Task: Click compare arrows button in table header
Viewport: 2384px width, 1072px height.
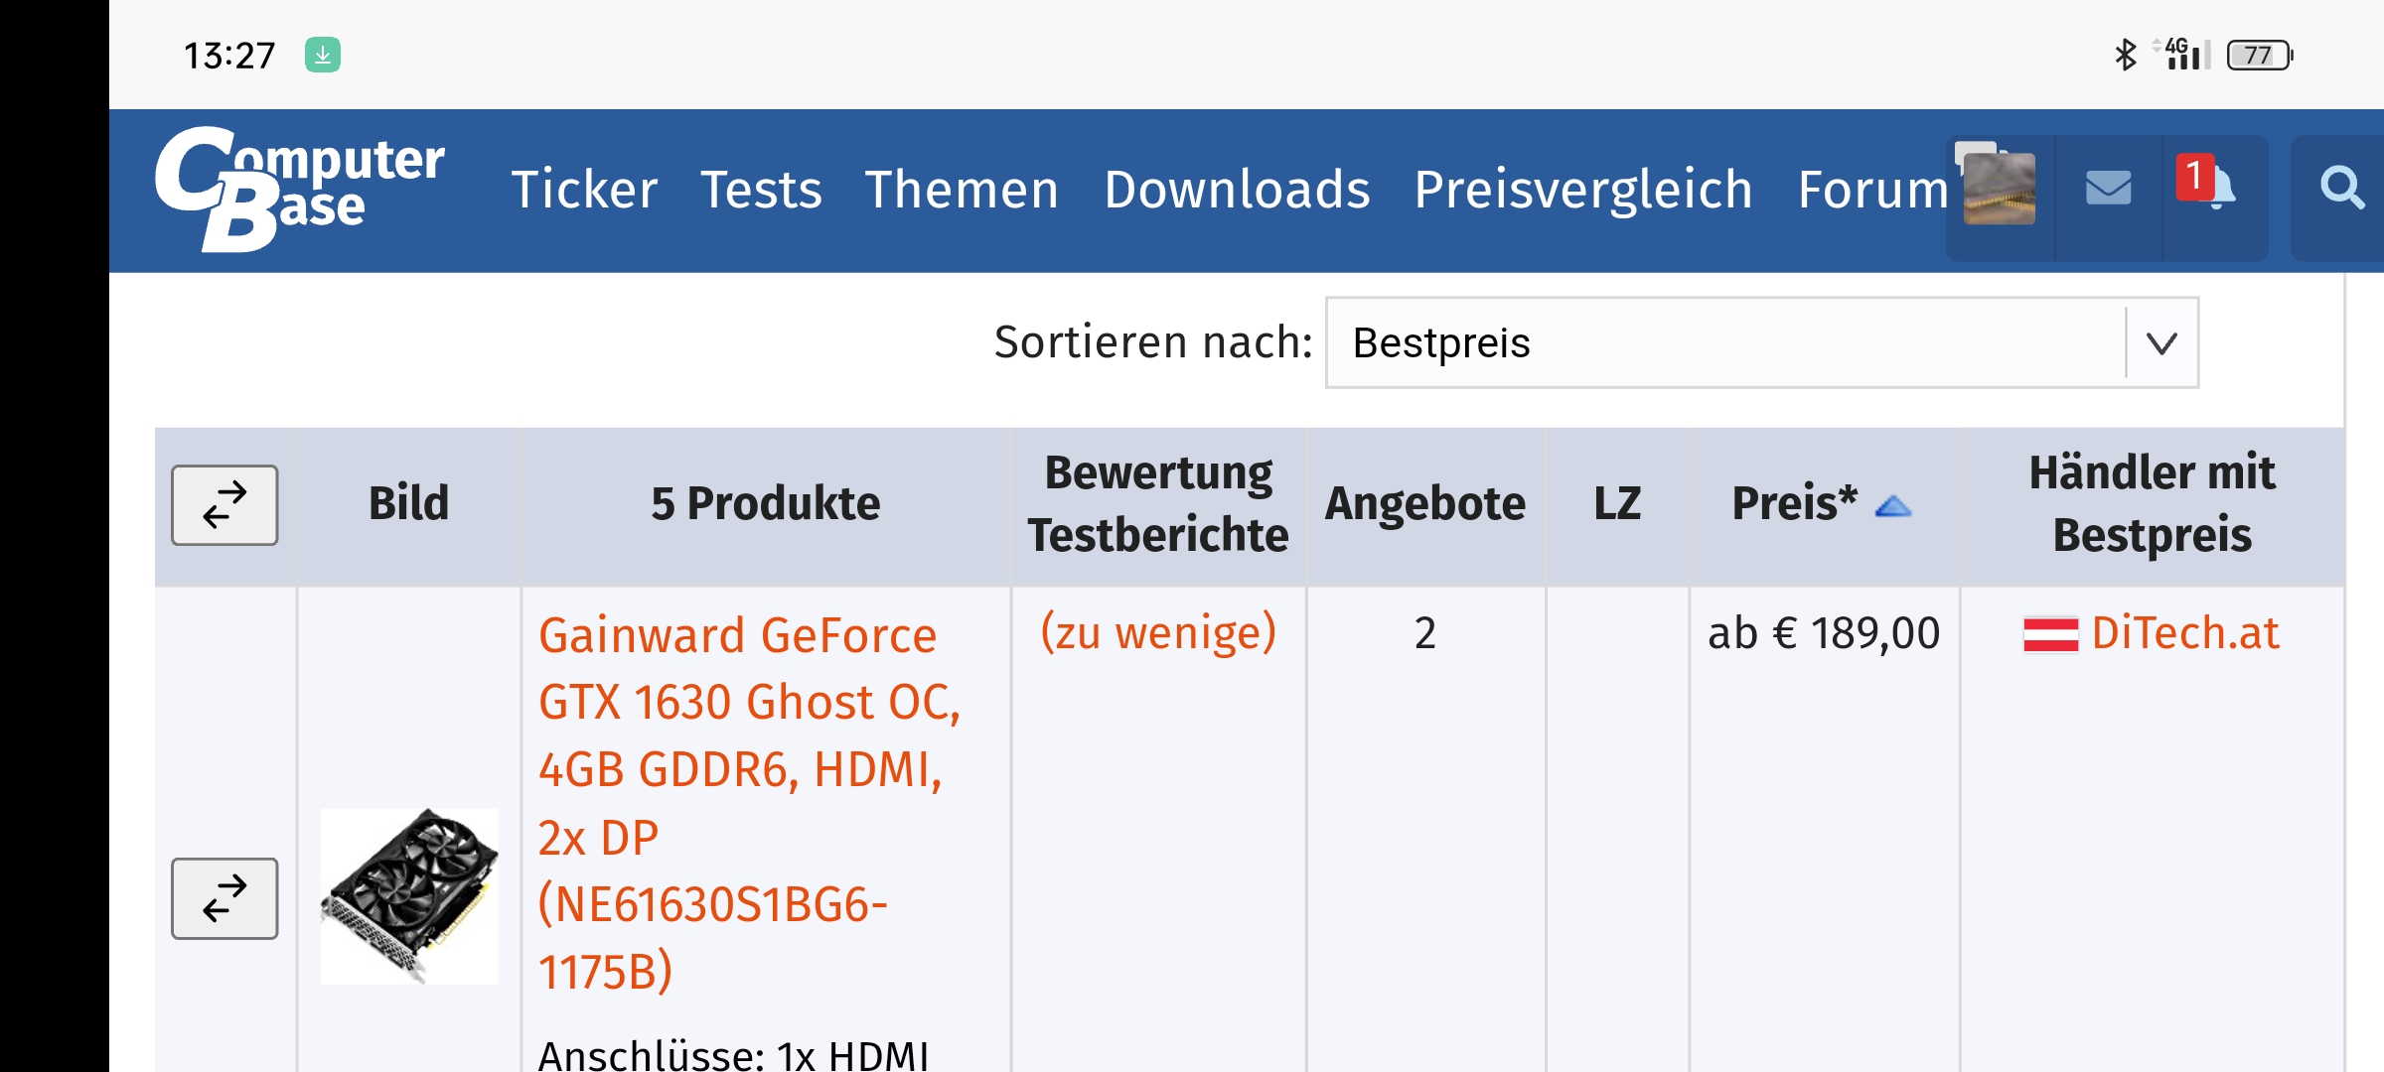Action: coord(224,505)
